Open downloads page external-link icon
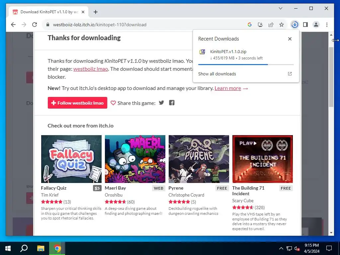The image size is (340, 255). [290, 74]
